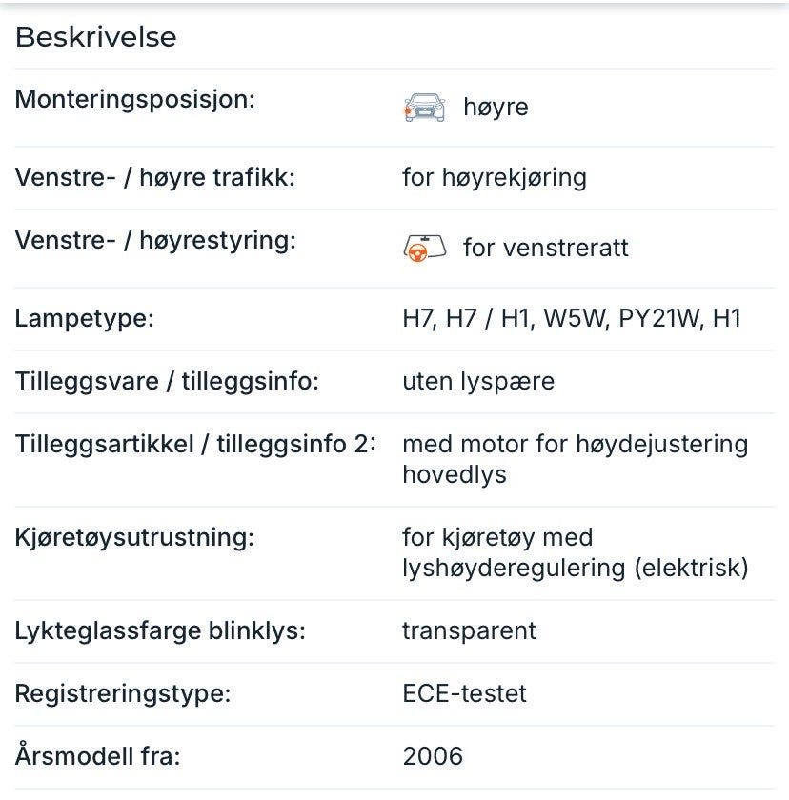Click the Venstre- / høyre trafikk label
Viewport: 789px width, 800px height.
tap(155, 177)
